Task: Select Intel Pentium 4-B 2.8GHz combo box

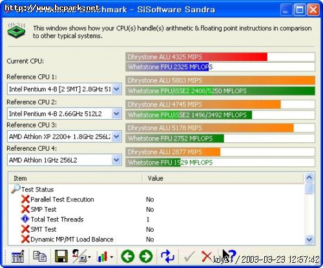Action: pos(65,89)
